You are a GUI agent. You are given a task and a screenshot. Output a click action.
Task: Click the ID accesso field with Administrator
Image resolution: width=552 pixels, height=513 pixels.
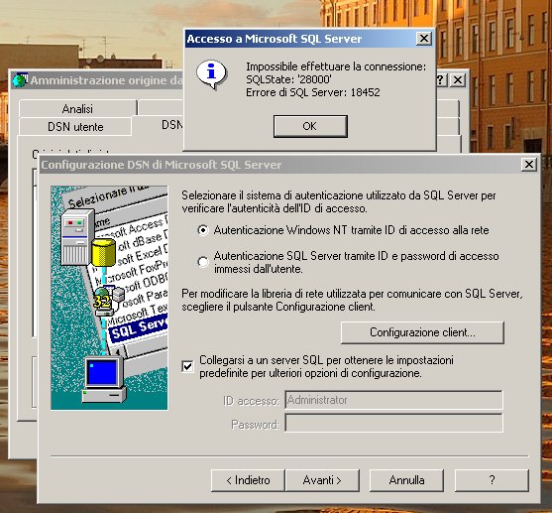(x=393, y=400)
